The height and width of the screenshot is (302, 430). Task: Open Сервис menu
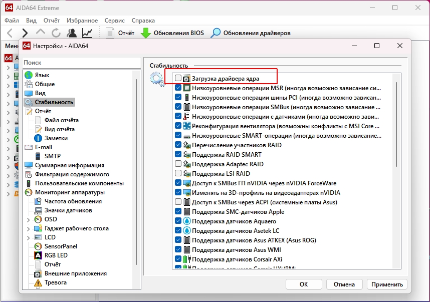pyautogui.click(x=115, y=21)
